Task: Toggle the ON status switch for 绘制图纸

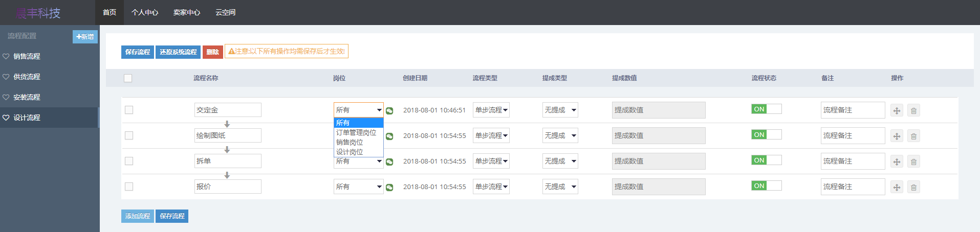Action: tap(766, 134)
